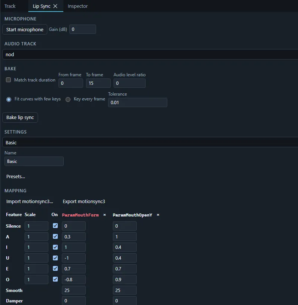The width and height of the screenshot is (298, 305).
Task: Click the I row ParamMouthOpenY value field
Action: click(125, 247)
